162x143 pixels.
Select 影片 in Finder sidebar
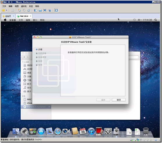(27, 84)
